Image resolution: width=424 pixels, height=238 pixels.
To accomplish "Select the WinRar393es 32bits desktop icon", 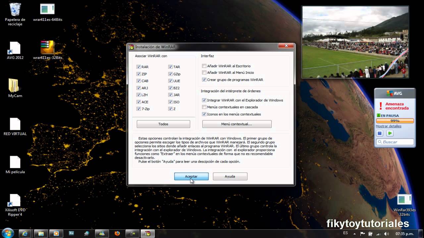I will (x=404, y=205).
